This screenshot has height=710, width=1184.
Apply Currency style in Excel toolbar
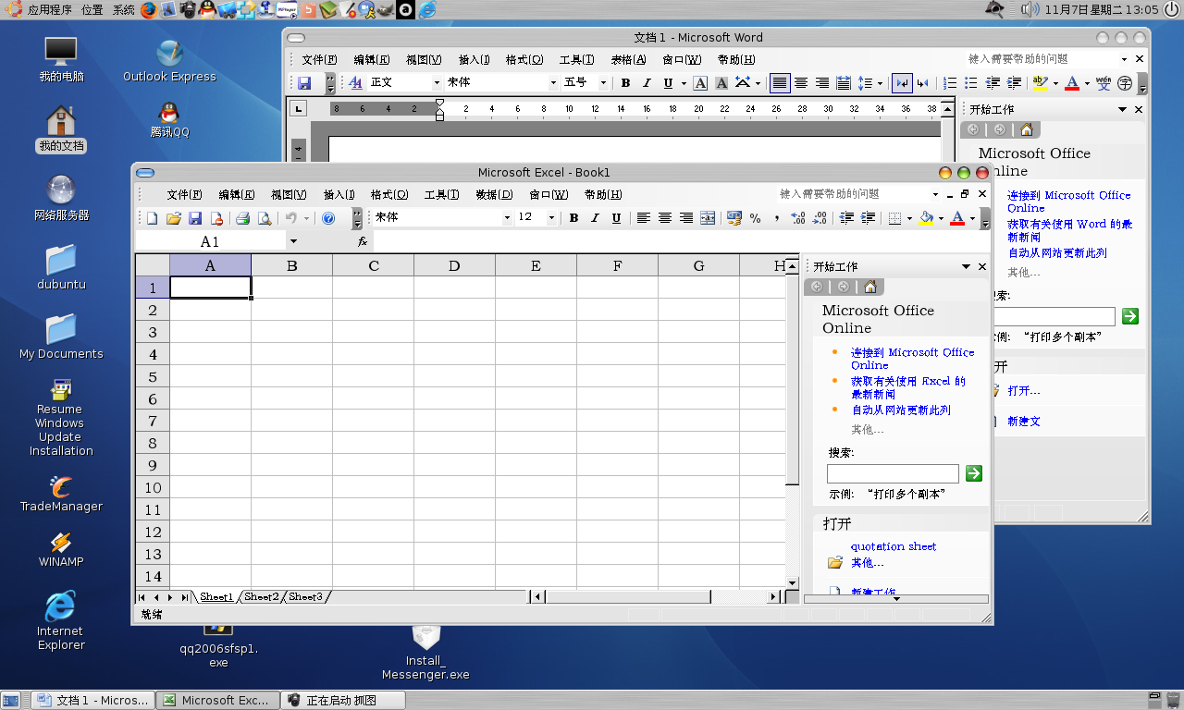734,218
